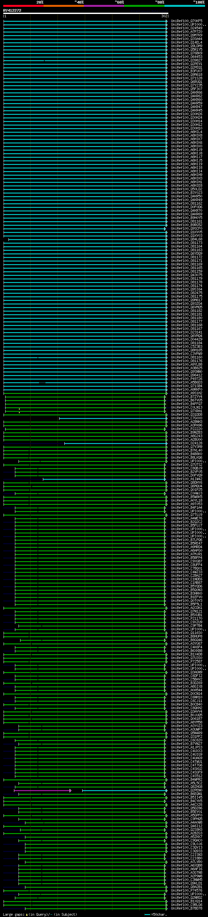Select the UniRef100_B4FFQ7 label
208x917 pixels.
coord(187,404)
